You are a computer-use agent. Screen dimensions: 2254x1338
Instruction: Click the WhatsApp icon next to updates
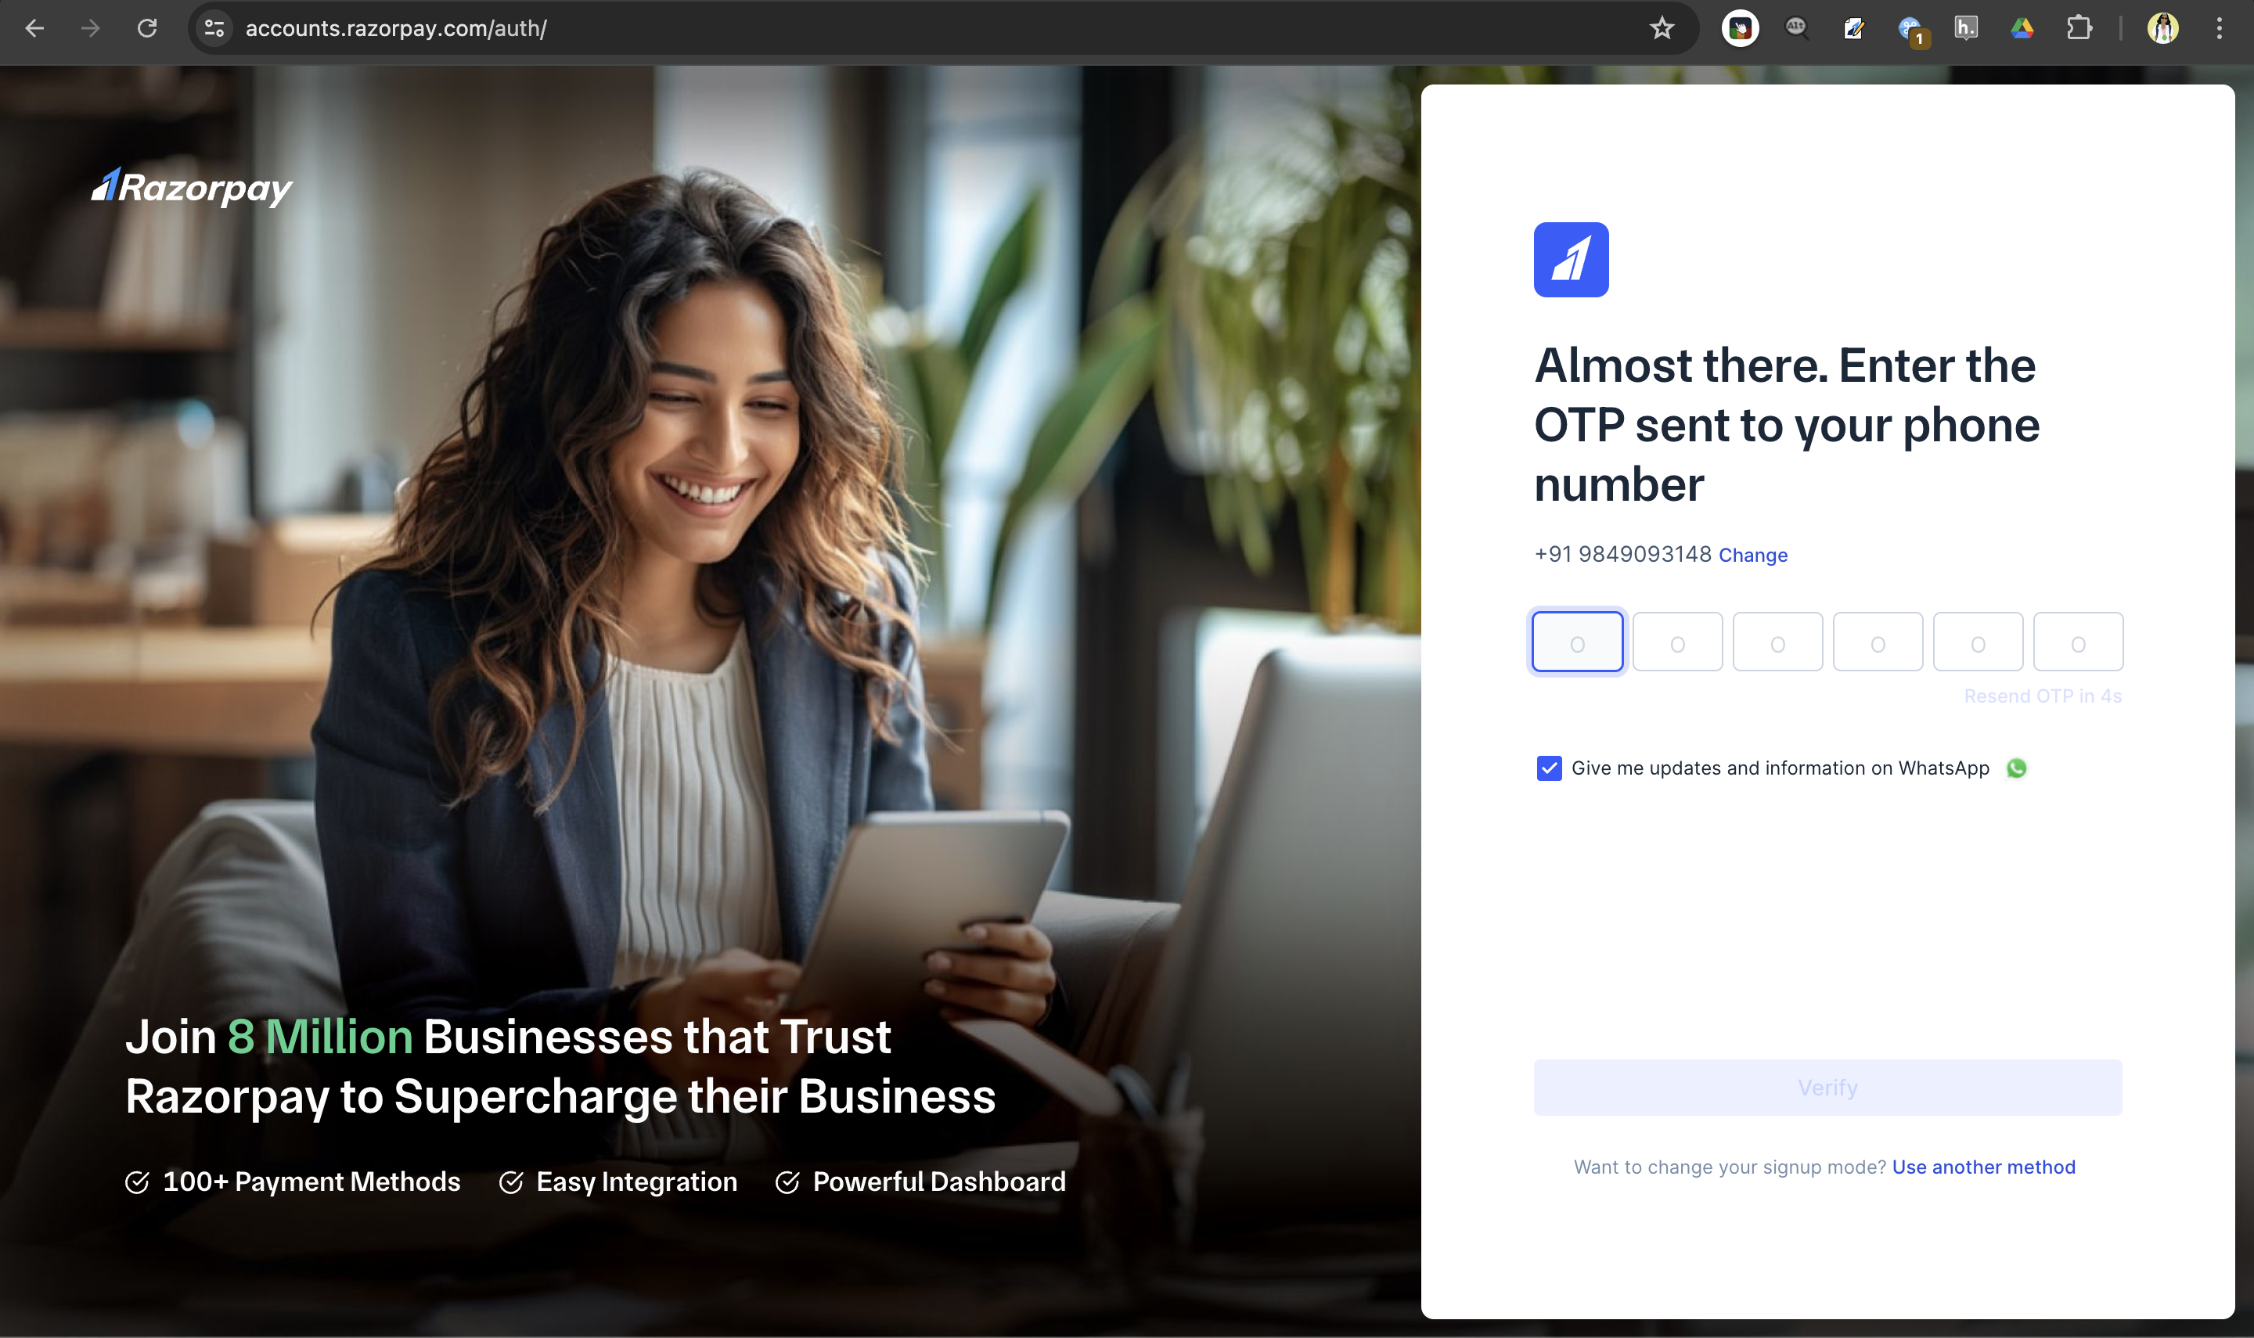[2017, 768]
